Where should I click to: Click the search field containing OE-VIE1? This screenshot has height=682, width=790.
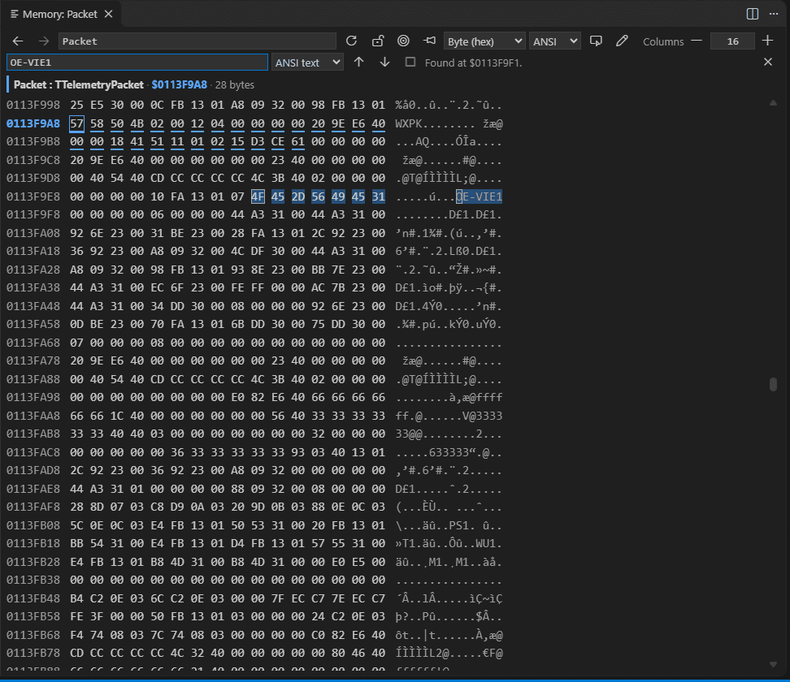tap(137, 63)
